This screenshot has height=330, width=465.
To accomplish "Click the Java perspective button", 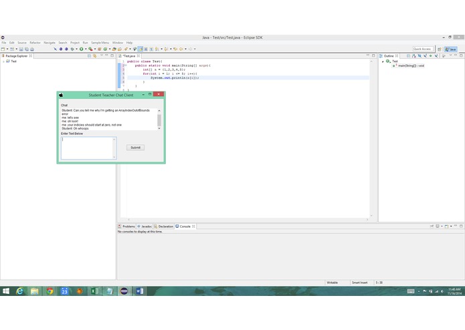I will 451,49.
